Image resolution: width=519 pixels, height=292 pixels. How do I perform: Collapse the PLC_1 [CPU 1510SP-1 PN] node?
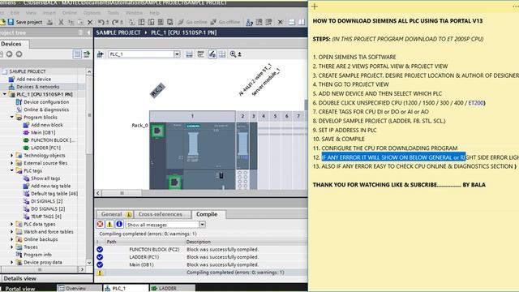tap(5, 94)
